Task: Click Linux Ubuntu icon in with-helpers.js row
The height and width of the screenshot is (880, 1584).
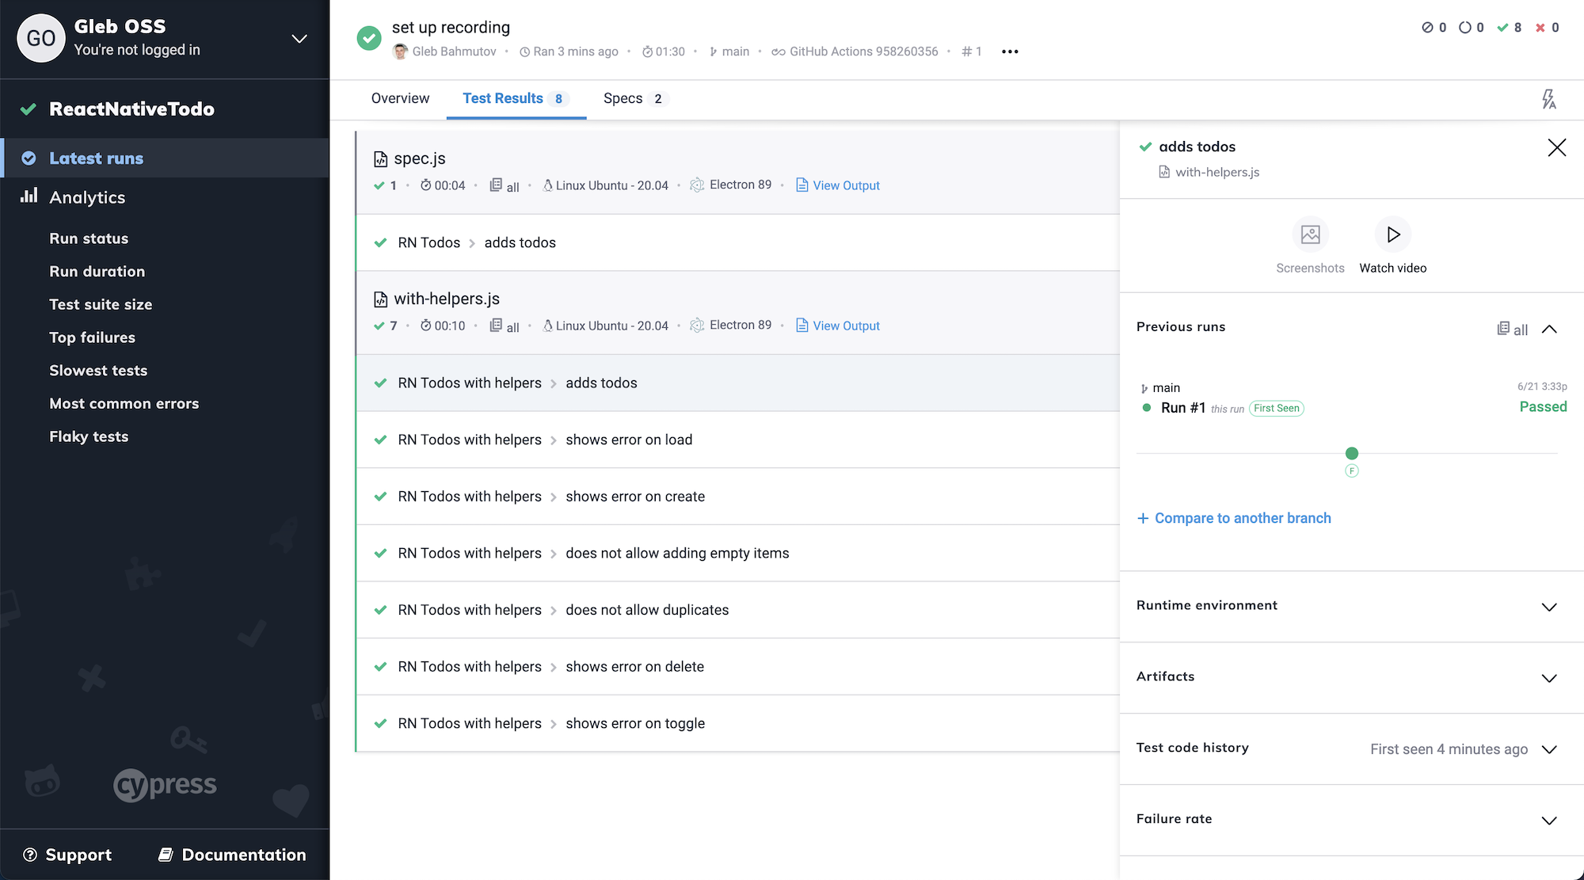Action: (x=547, y=326)
